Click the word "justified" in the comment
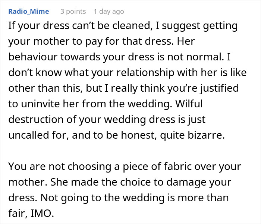The width and height of the screenshot is (261, 224). pos(216,88)
